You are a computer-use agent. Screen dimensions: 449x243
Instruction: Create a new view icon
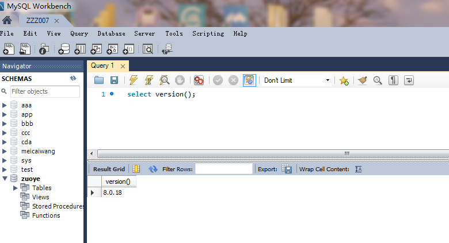click(x=96, y=49)
